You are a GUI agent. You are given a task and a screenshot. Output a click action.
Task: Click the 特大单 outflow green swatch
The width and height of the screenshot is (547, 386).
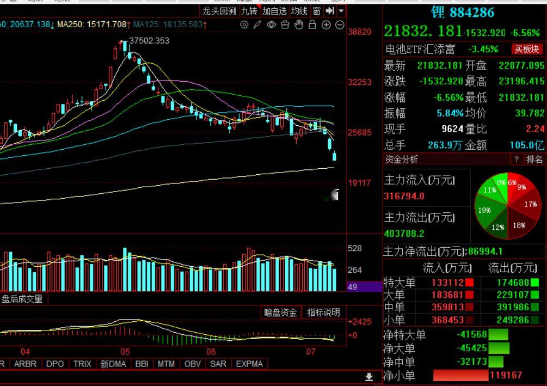click(534, 283)
